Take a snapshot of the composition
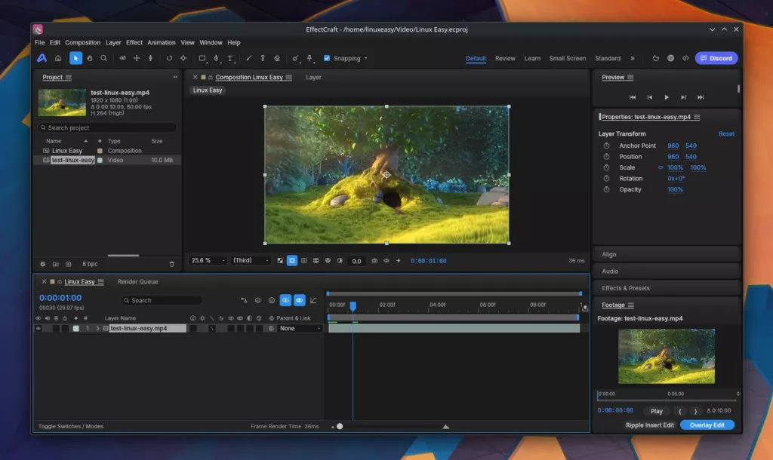Screen dimensions: 773x460 point(374,260)
